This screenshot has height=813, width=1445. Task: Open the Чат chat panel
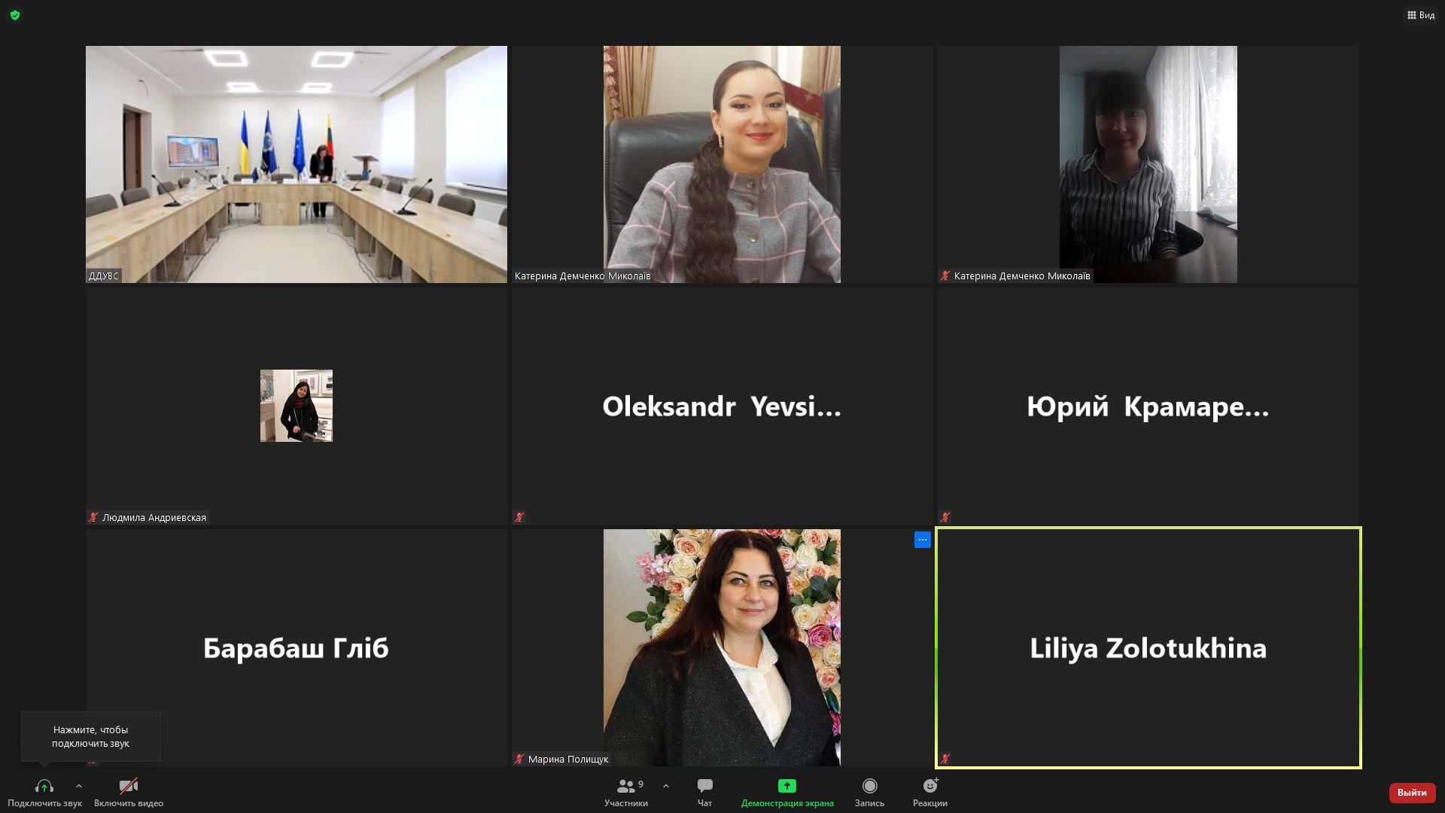[704, 793]
